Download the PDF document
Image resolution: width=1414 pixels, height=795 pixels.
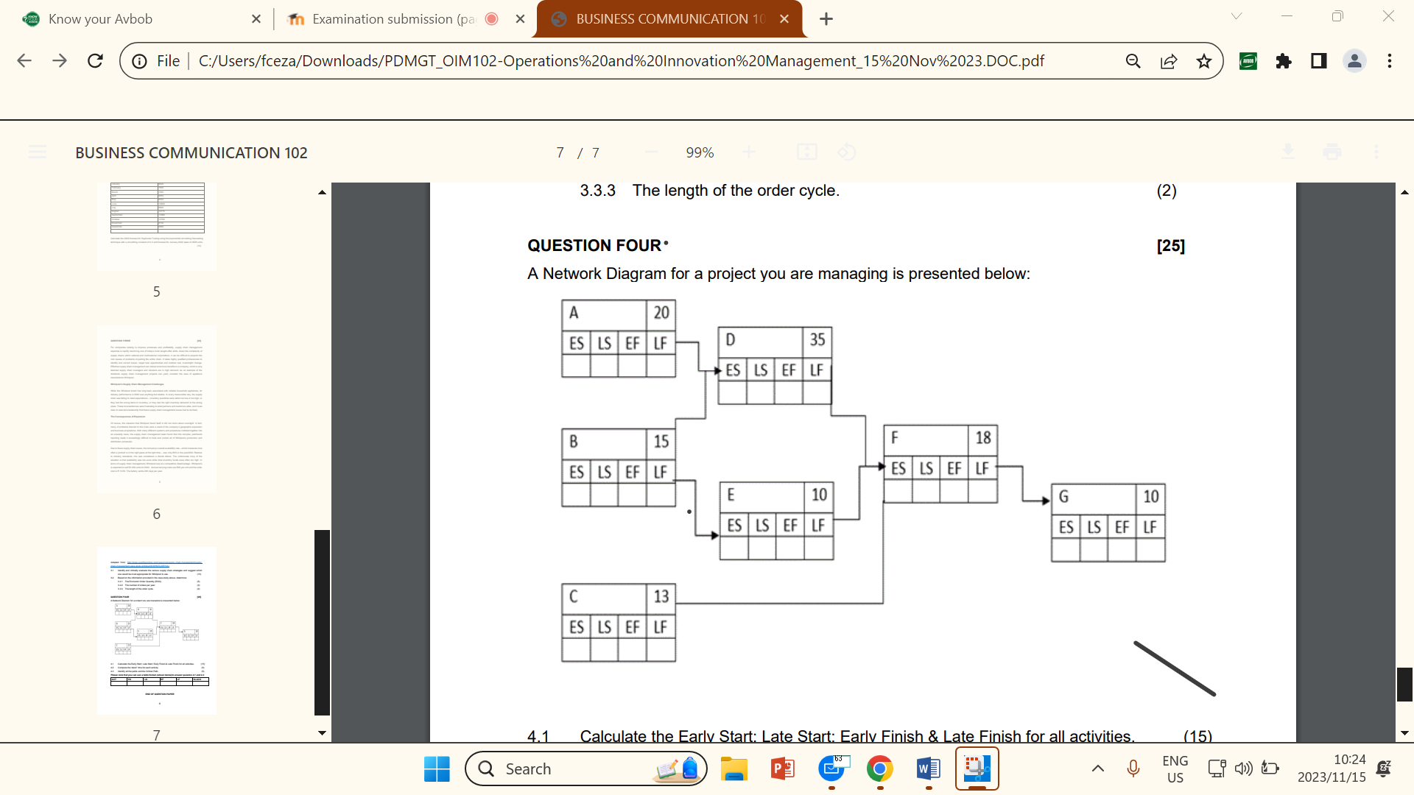[1287, 152]
